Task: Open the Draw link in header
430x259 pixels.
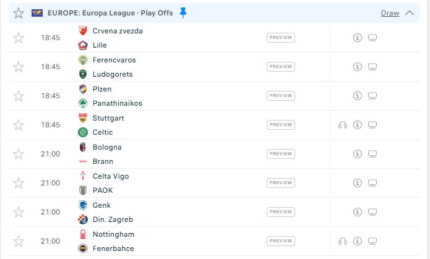Action: coord(390,13)
